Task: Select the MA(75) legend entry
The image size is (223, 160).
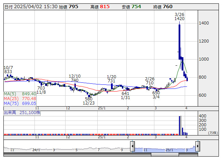Action: click(20, 103)
